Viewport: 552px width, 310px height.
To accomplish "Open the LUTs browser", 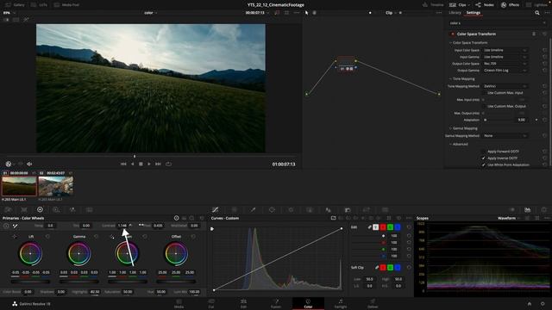I will pyautogui.click(x=39, y=5).
